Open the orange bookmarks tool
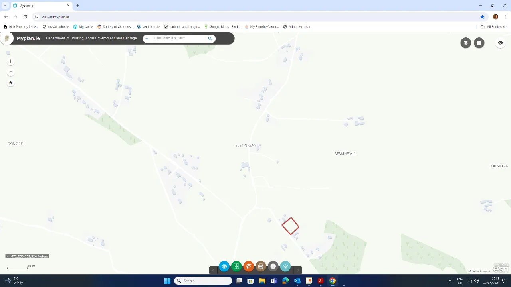Viewport: 511px width, 287px height. click(248, 266)
